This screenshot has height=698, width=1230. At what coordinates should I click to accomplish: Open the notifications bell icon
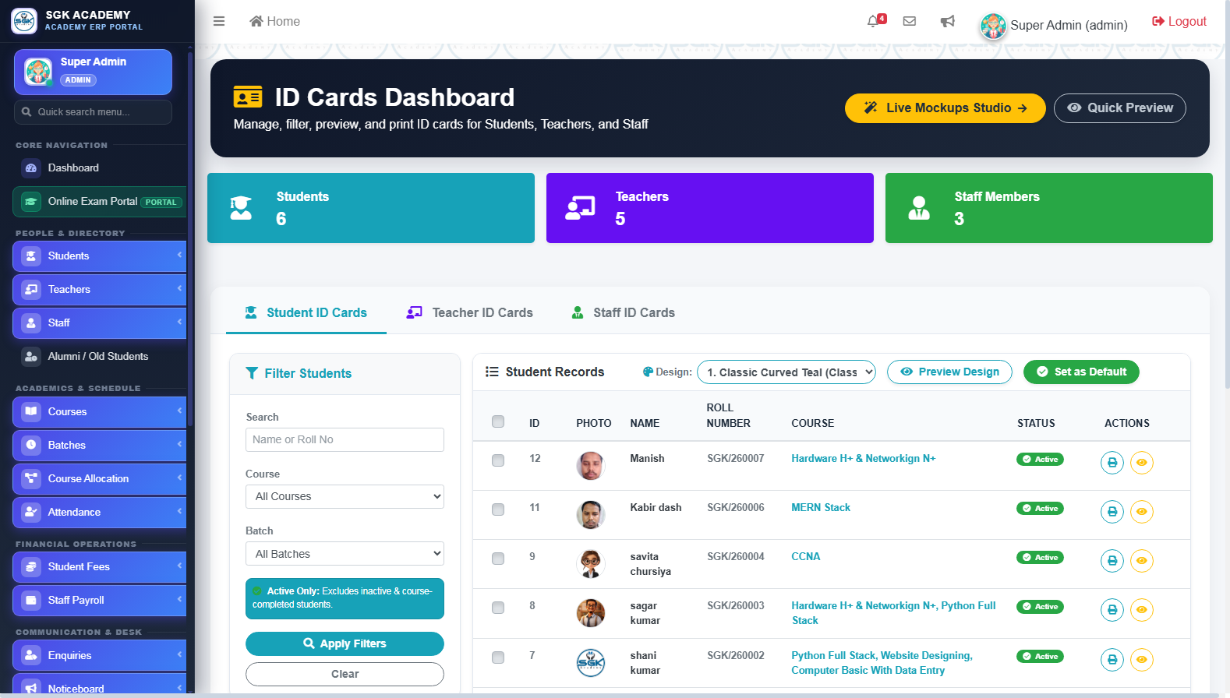[874, 21]
